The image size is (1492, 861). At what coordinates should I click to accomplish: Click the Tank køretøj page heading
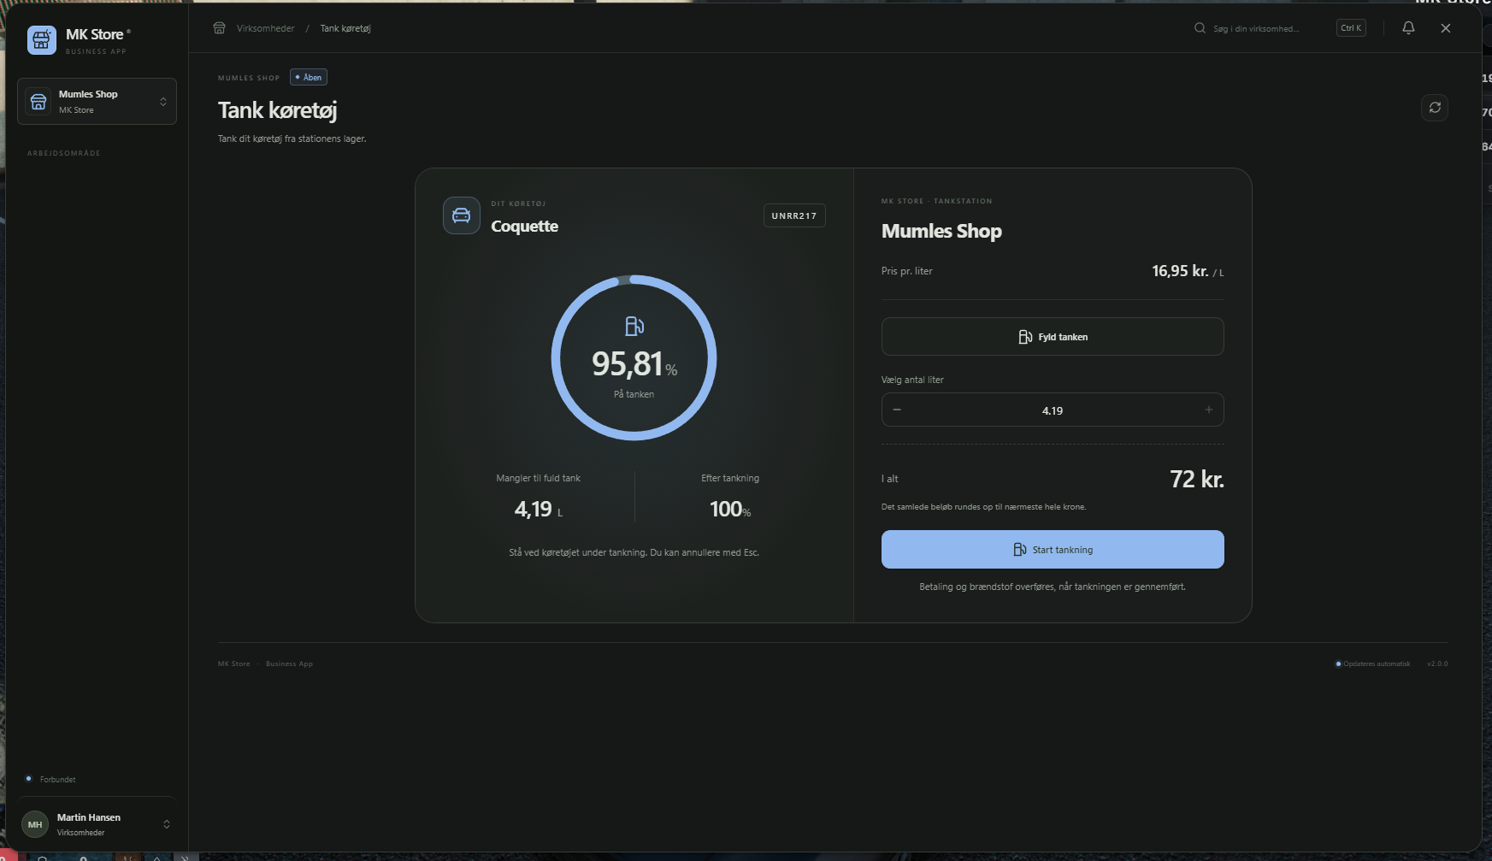(278, 111)
